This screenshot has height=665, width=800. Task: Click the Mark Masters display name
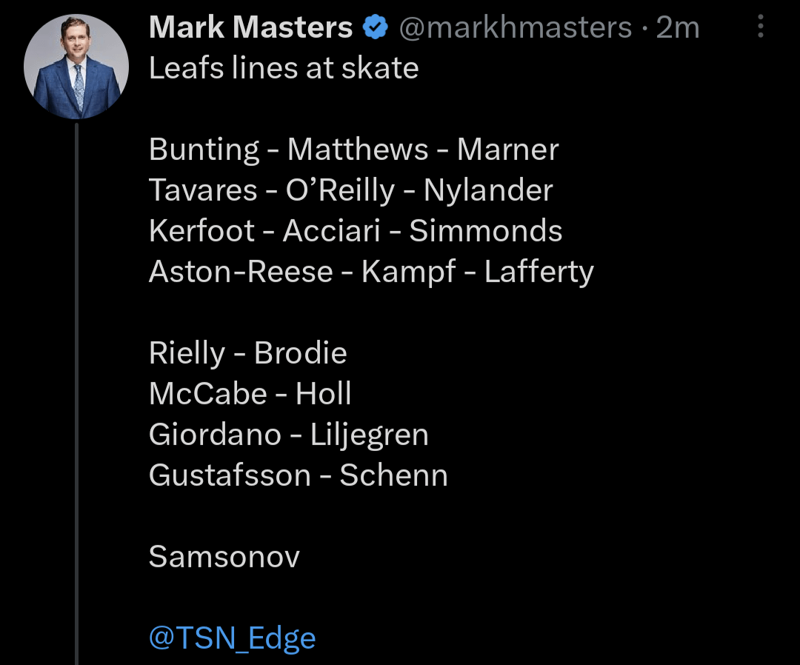click(x=250, y=28)
